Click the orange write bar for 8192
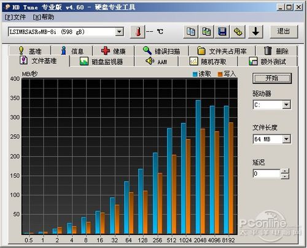This screenshot has height=248, width=307. pyautogui.click(x=231, y=178)
